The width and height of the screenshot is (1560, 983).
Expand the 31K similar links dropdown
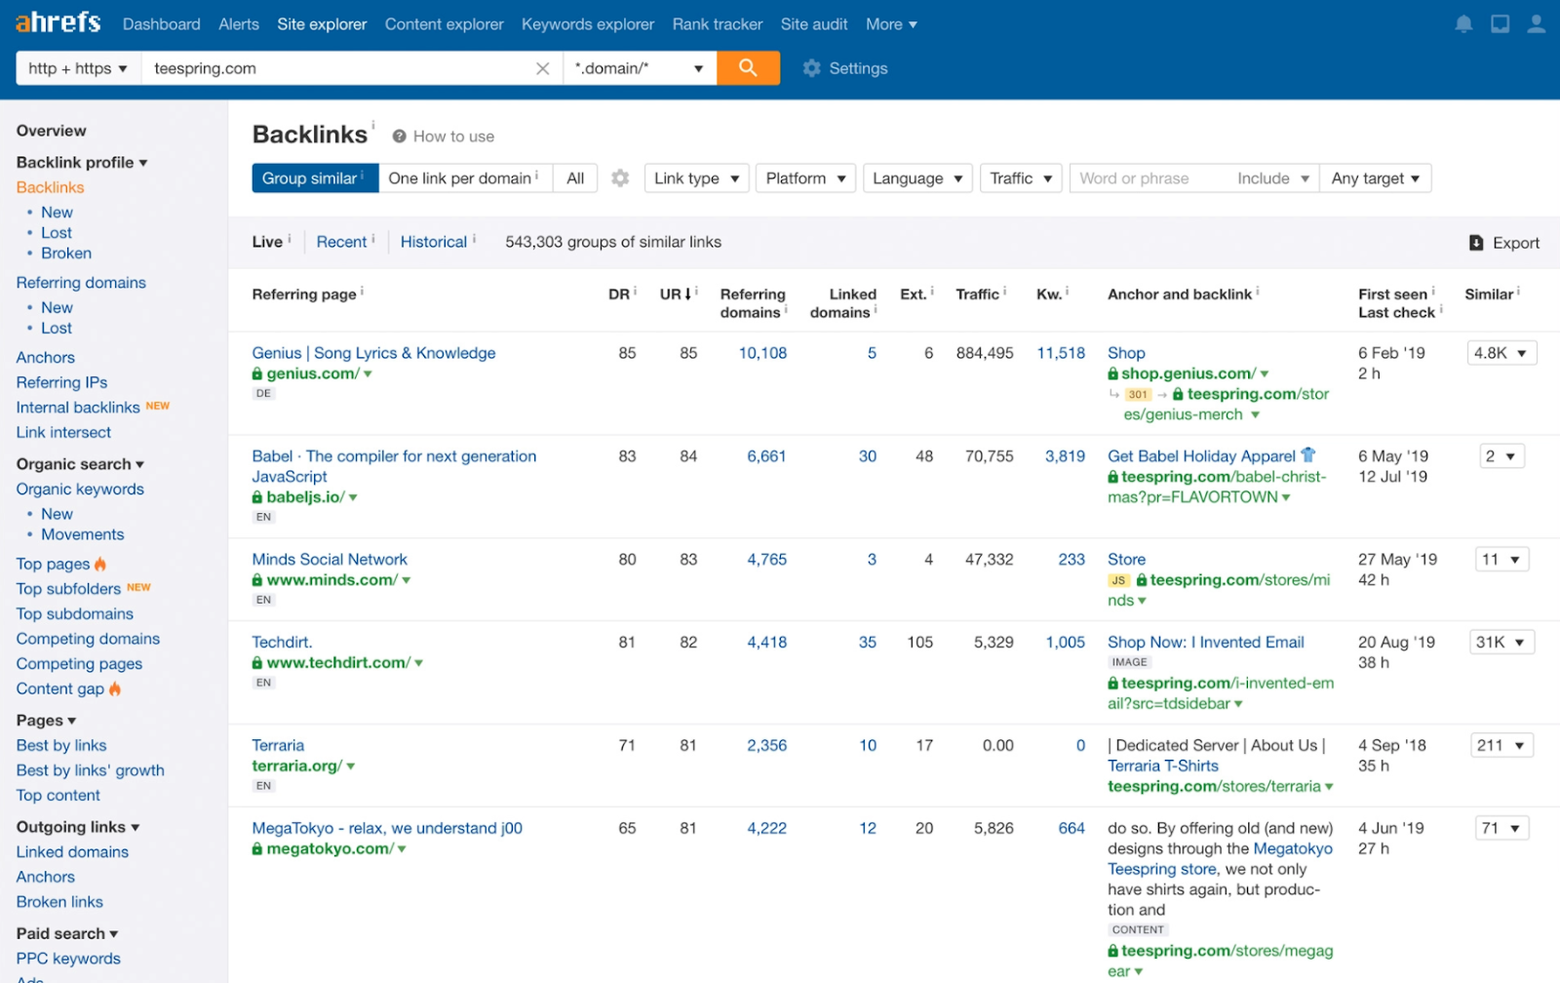click(x=1502, y=642)
